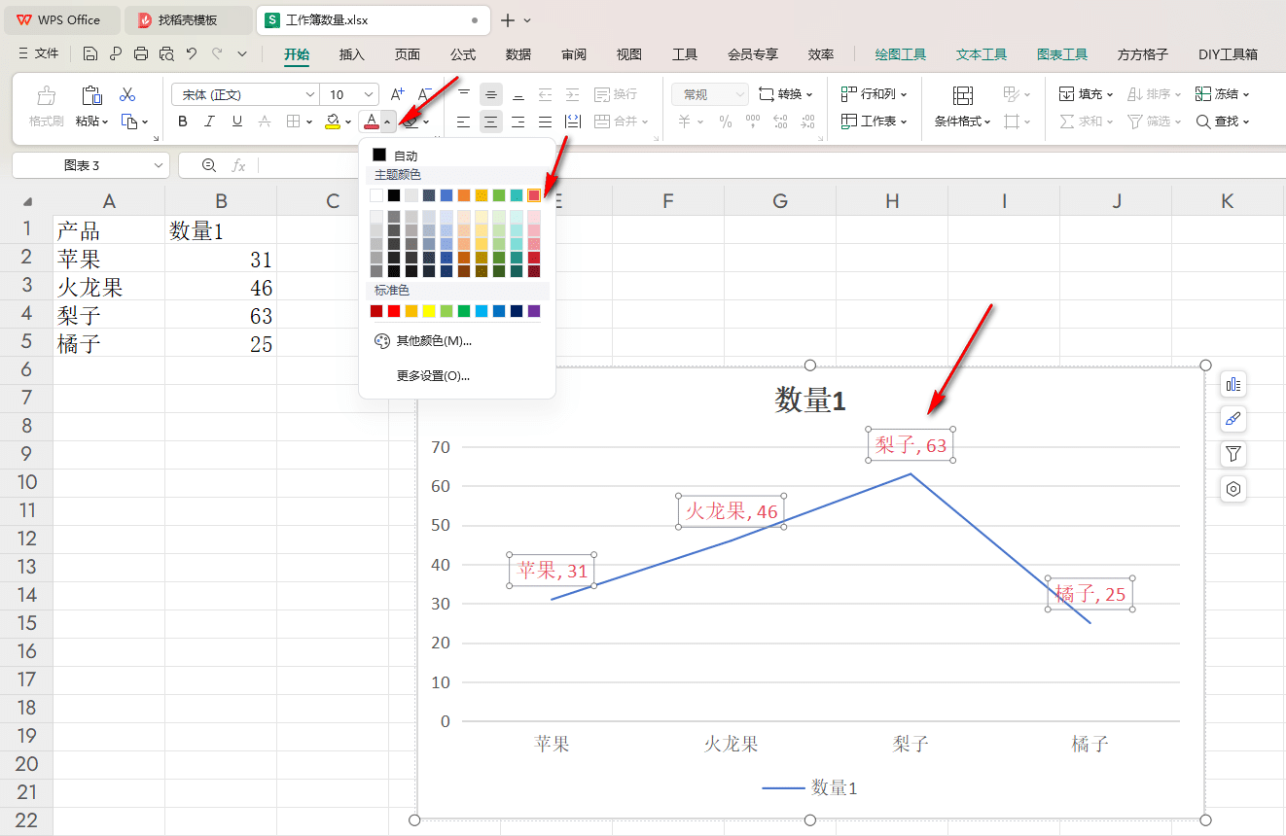Screen dimensions: 1286x836
Task: Apply the yellow fill color bucket
Action: (333, 122)
